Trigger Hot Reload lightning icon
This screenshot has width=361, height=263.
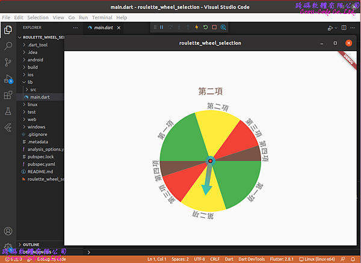click(x=197, y=28)
